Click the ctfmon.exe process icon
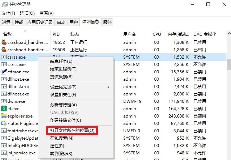This screenshot has width=231, height=160. 4,72
